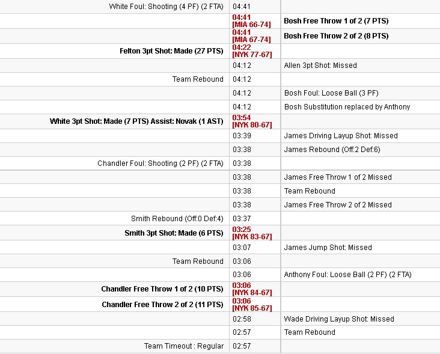The image size is (440, 354).
Task: Select Chandler Free Throw 2 of 2
Action: 162,305
